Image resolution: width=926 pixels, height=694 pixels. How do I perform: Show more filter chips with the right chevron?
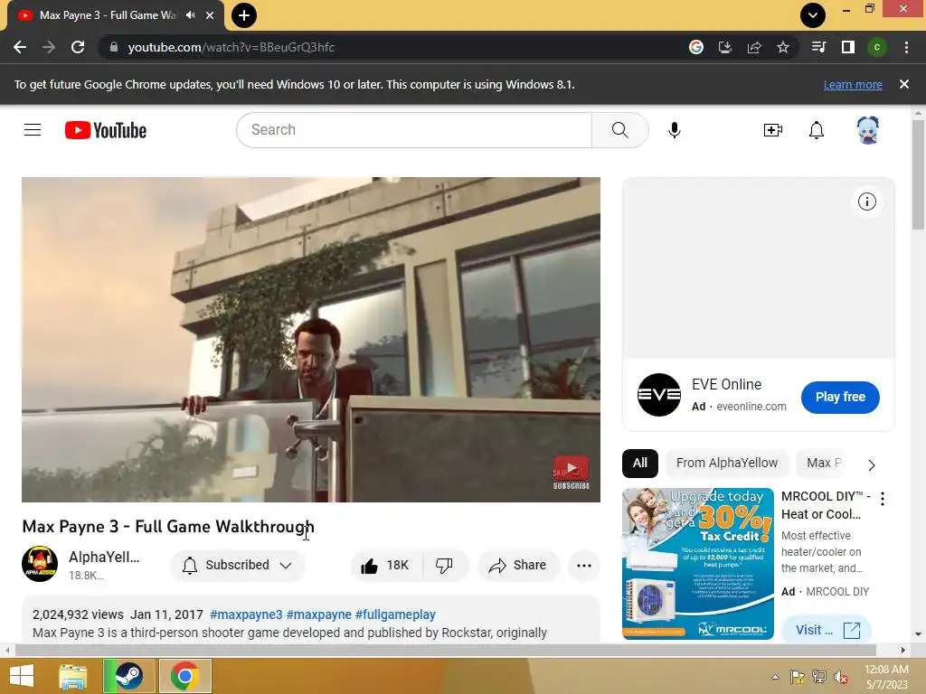[x=872, y=465]
